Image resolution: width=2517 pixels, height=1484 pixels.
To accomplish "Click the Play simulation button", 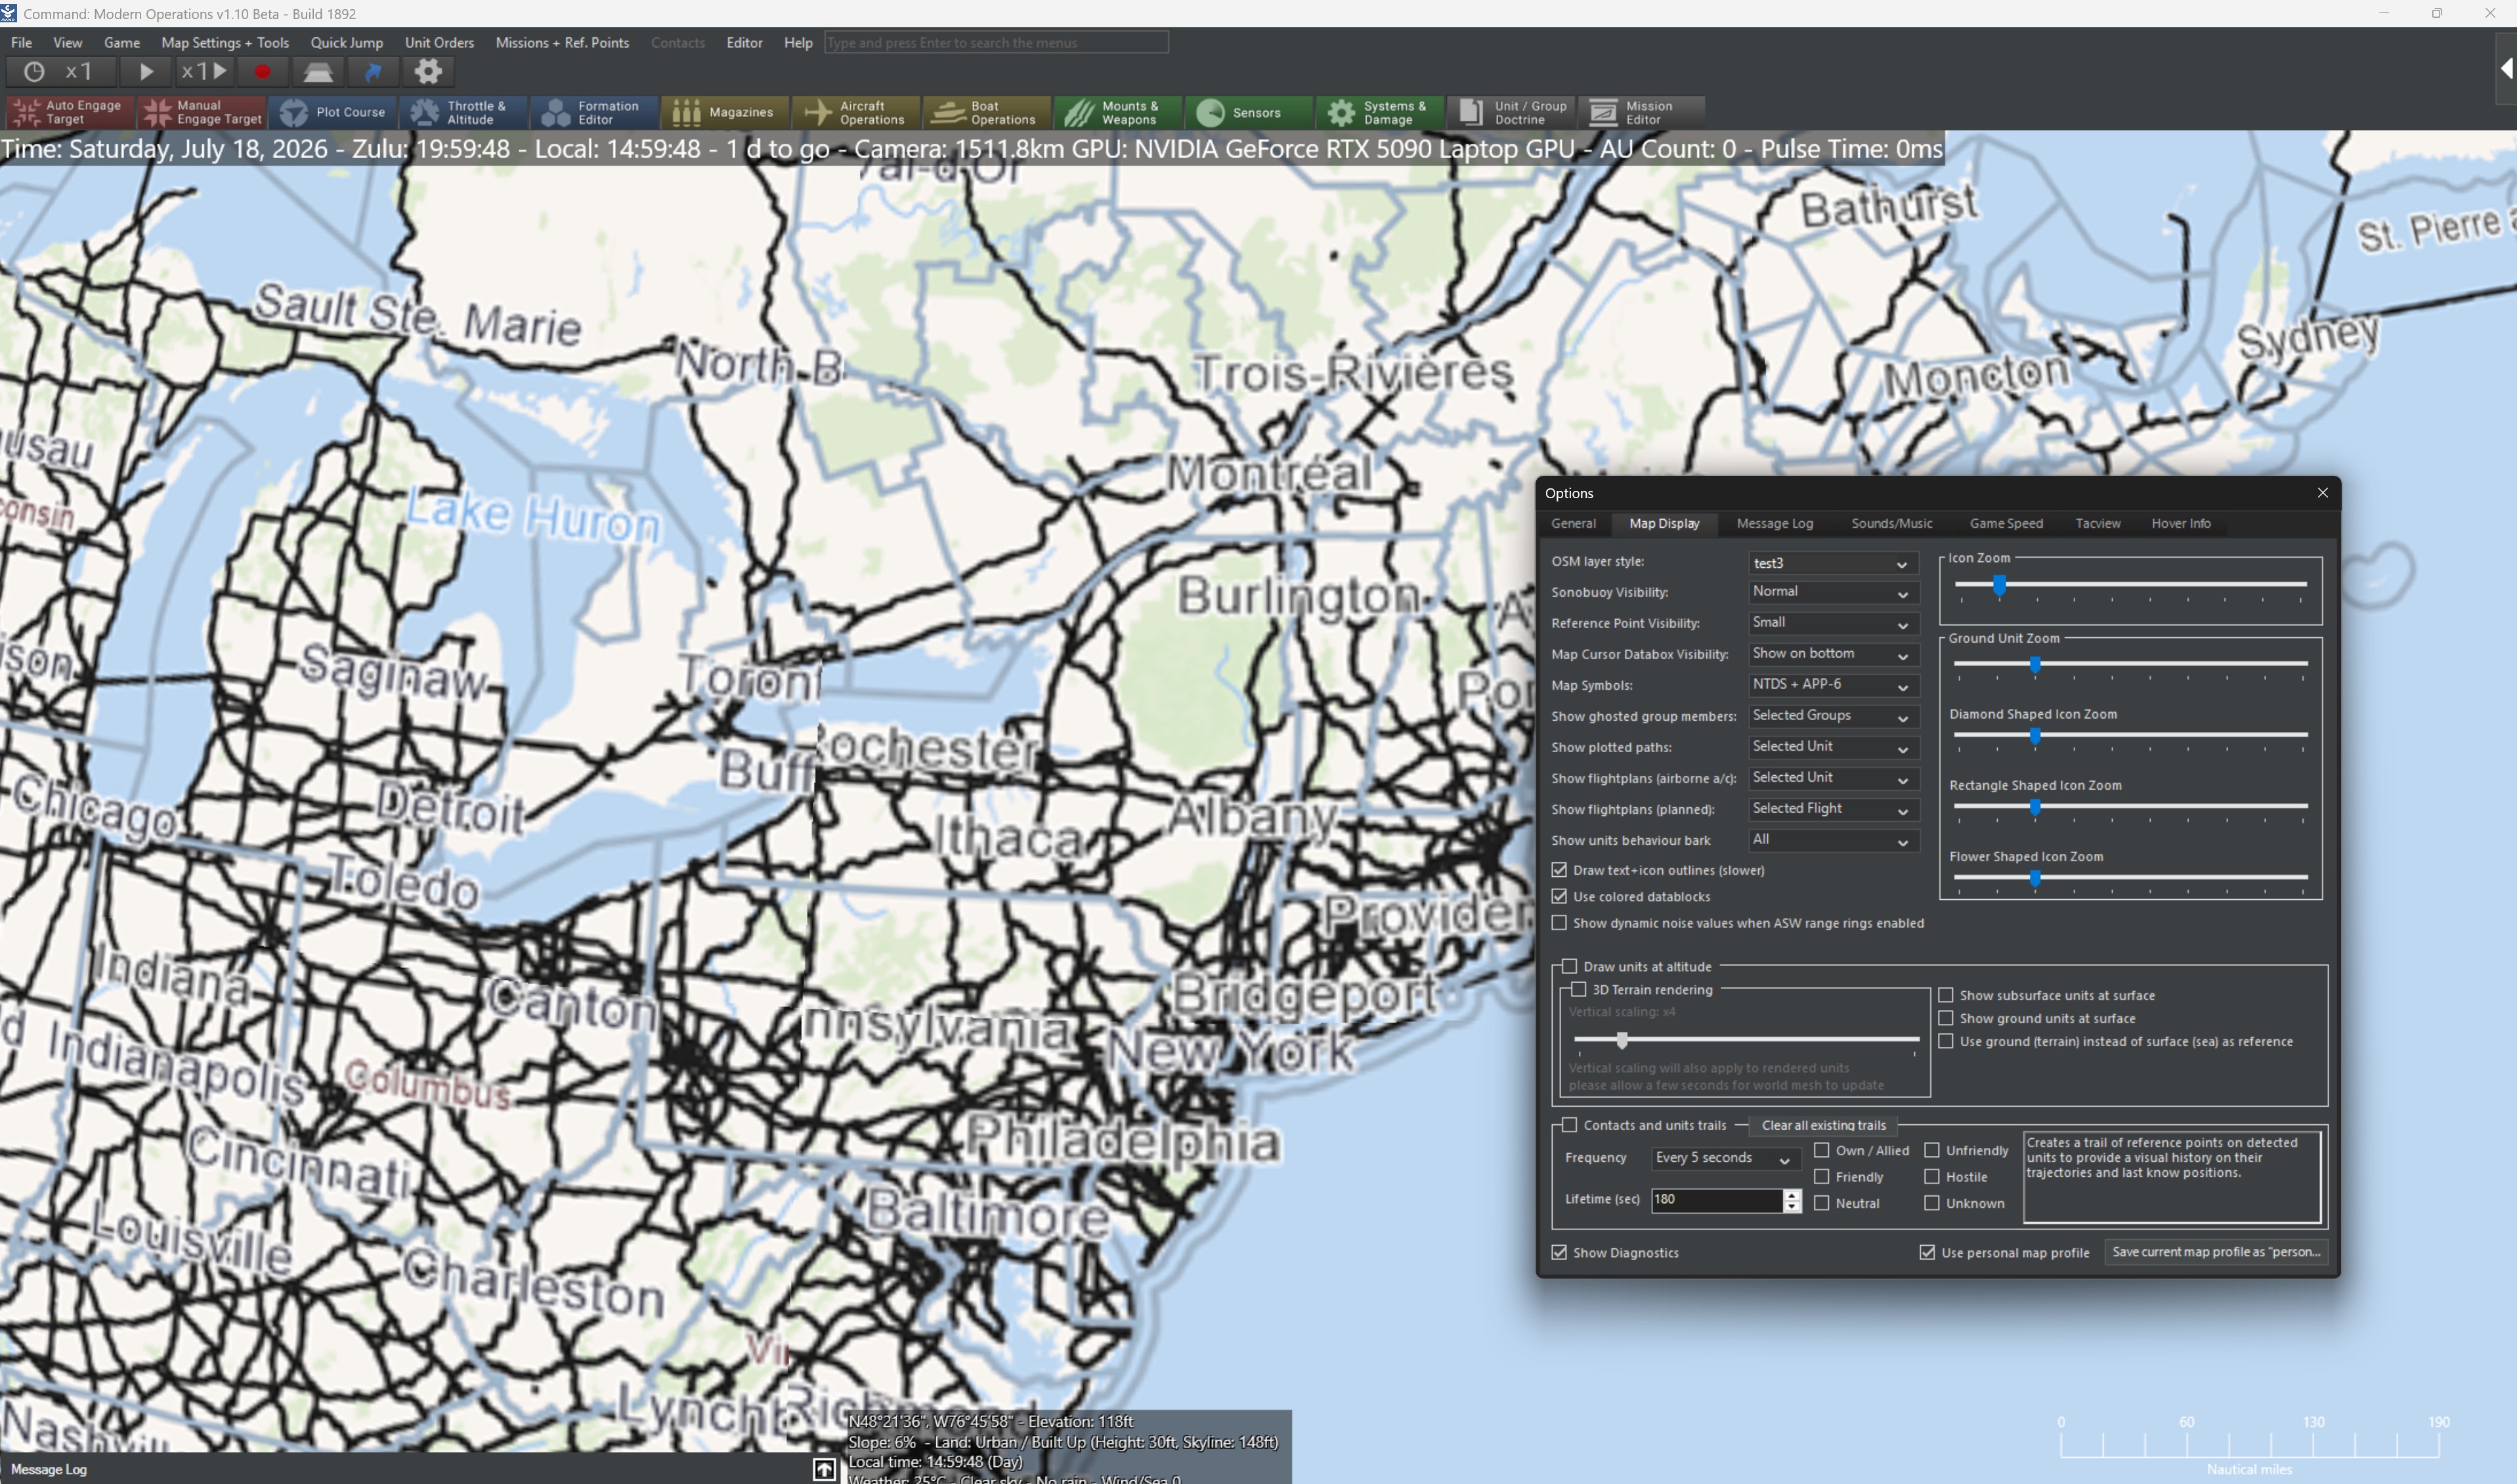I will coord(146,72).
